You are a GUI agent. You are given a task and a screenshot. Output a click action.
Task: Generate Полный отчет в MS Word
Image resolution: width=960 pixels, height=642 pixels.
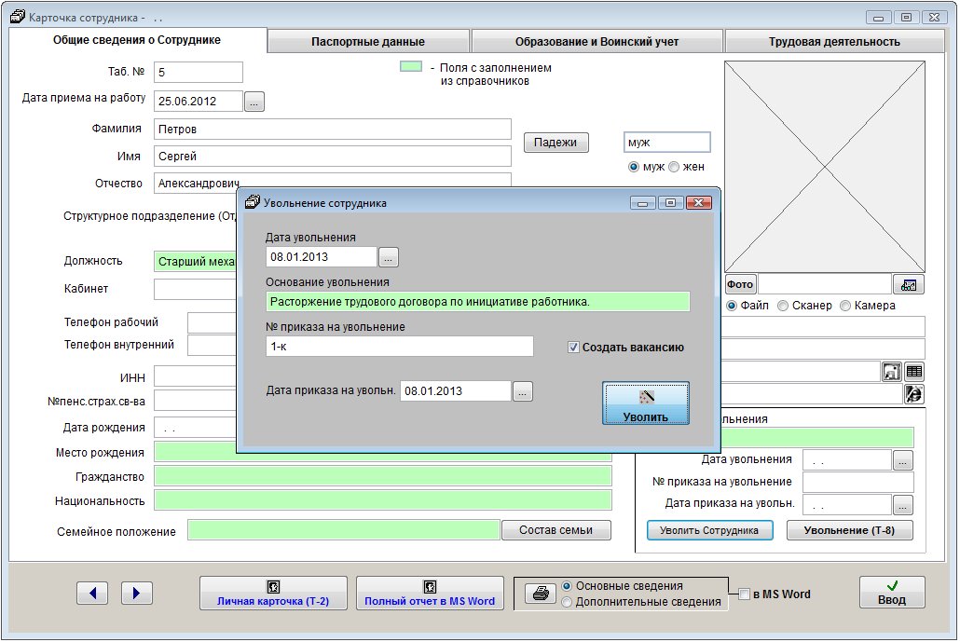430,593
